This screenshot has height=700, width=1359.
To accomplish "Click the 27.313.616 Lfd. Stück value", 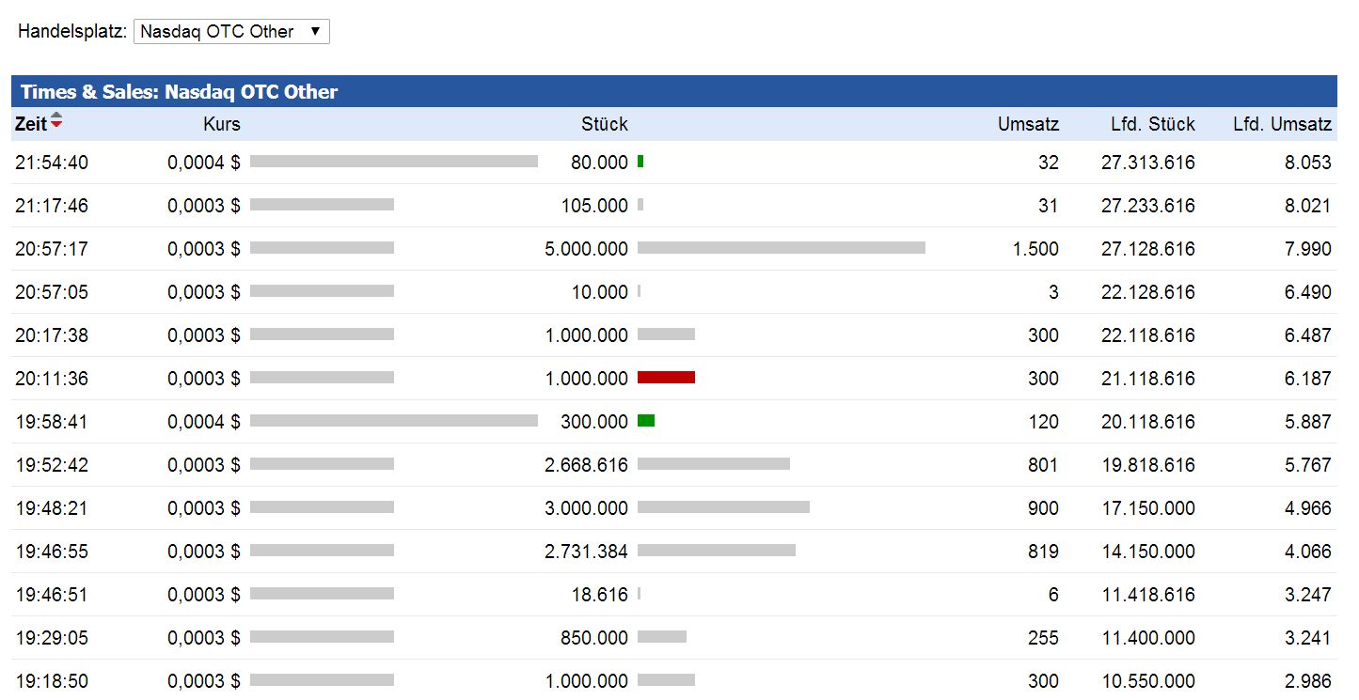I will tap(1148, 163).
